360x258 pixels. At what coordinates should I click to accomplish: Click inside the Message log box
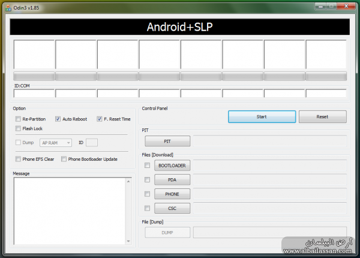point(70,211)
